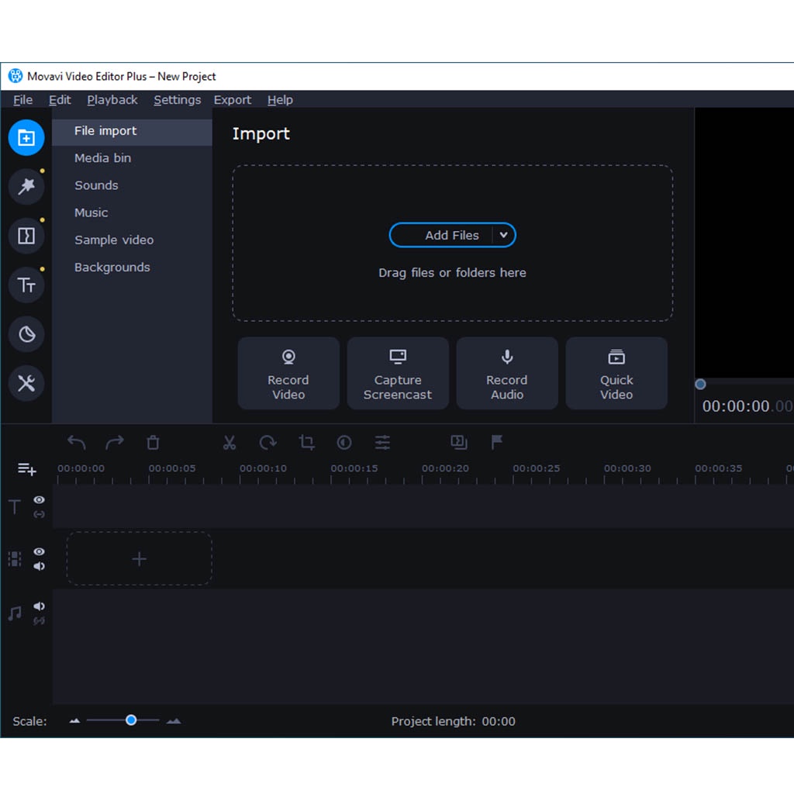
Task: Open the Export menu
Action: [232, 100]
